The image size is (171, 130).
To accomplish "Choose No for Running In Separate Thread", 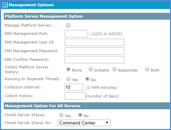I will point(87,79).
